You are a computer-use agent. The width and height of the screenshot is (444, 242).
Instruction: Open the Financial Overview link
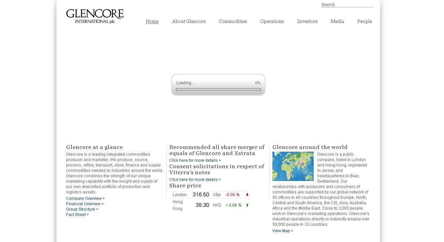(x=85, y=204)
